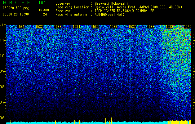195x124 pixels.
Task: Click the 1536 time marker
Action: point(113,27)
